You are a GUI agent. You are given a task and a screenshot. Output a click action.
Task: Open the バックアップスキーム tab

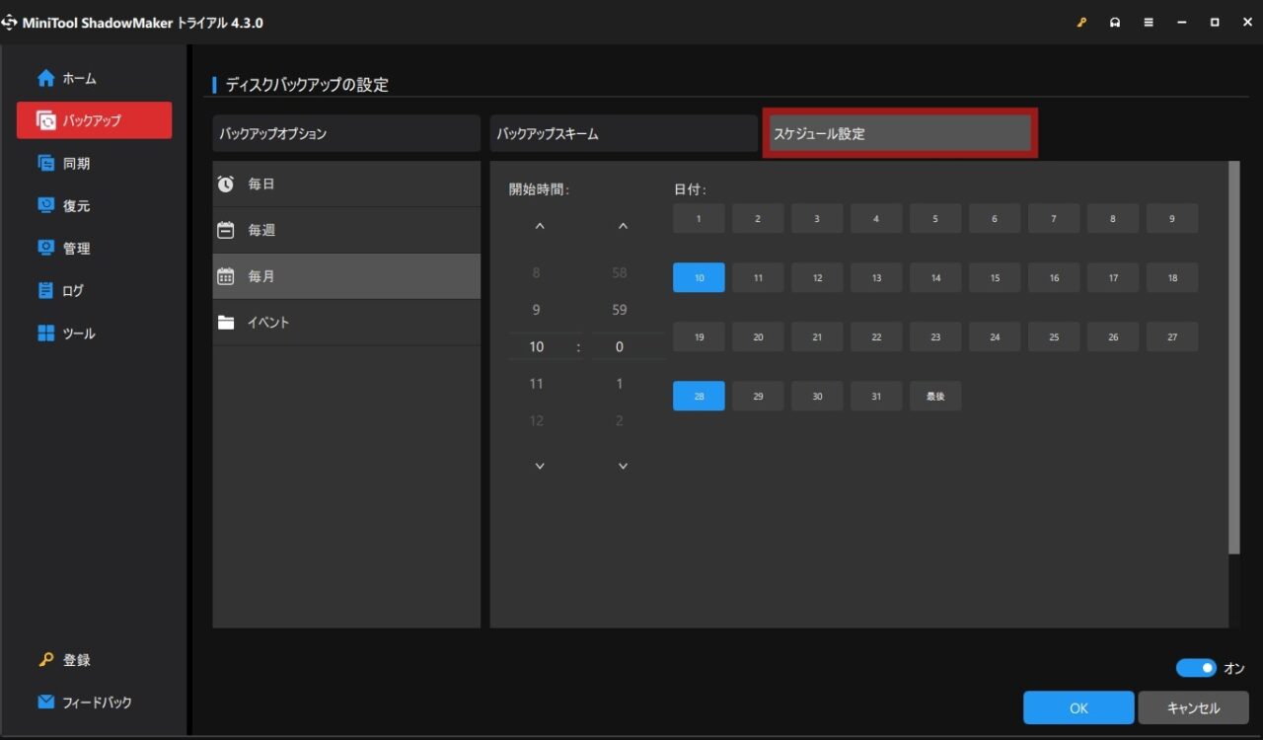[624, 133]
